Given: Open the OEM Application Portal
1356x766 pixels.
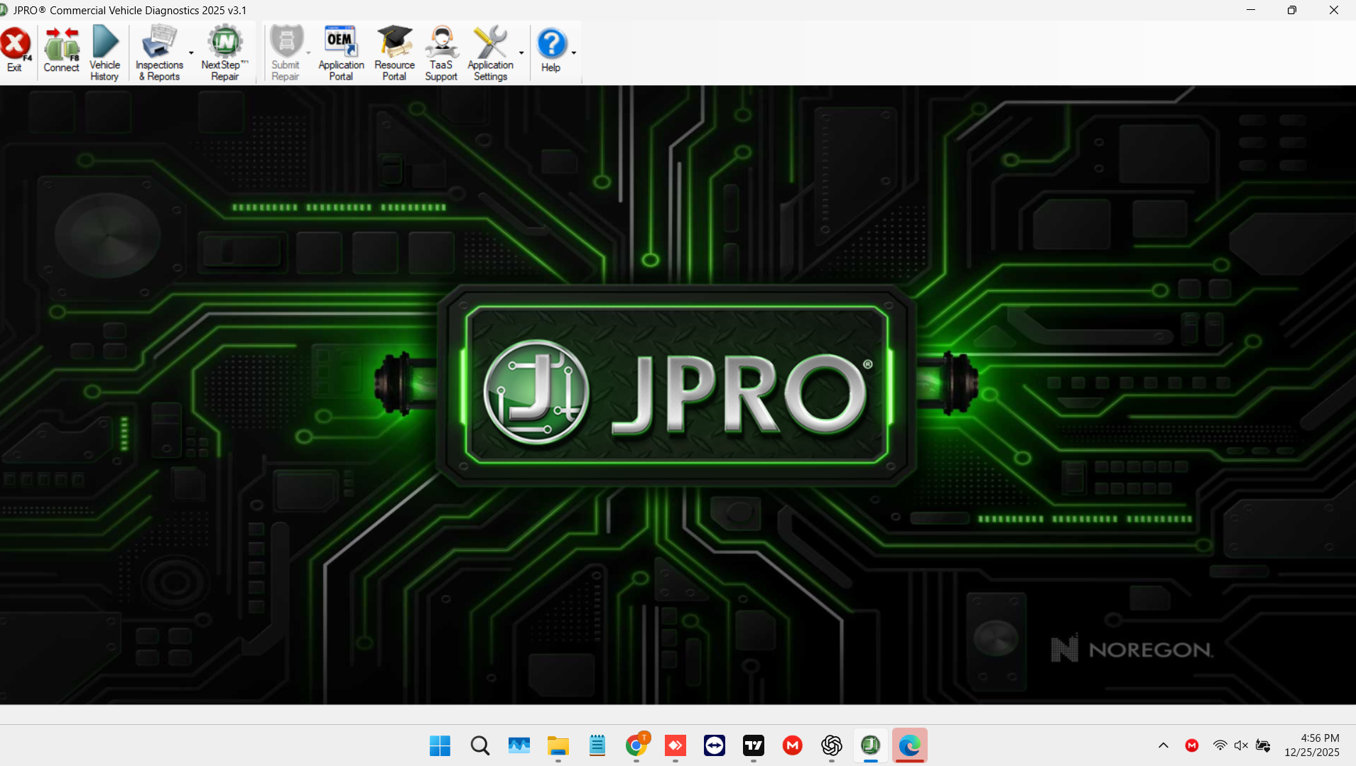Looking at the screenshot, I should pyautogui.click(x=340, y=50).
